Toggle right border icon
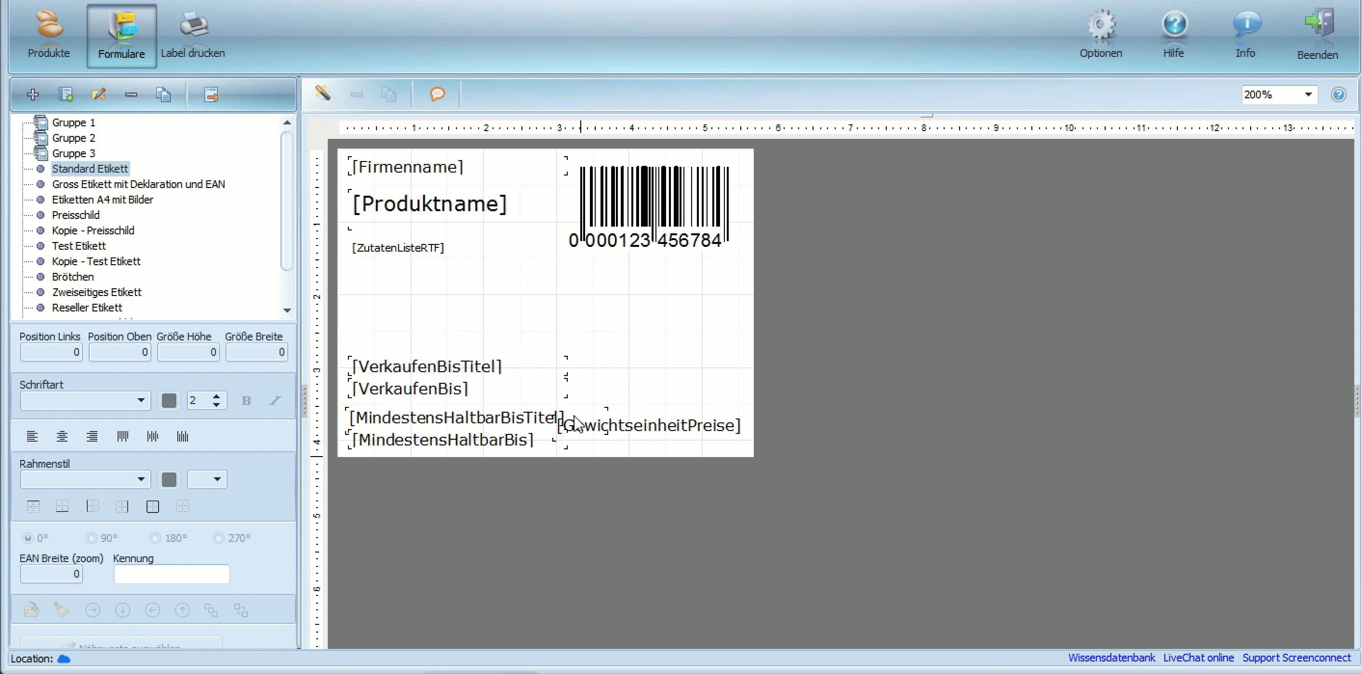Image resolution: width=1362 pixels, height=674 pixels. click(x=122, y=506)
